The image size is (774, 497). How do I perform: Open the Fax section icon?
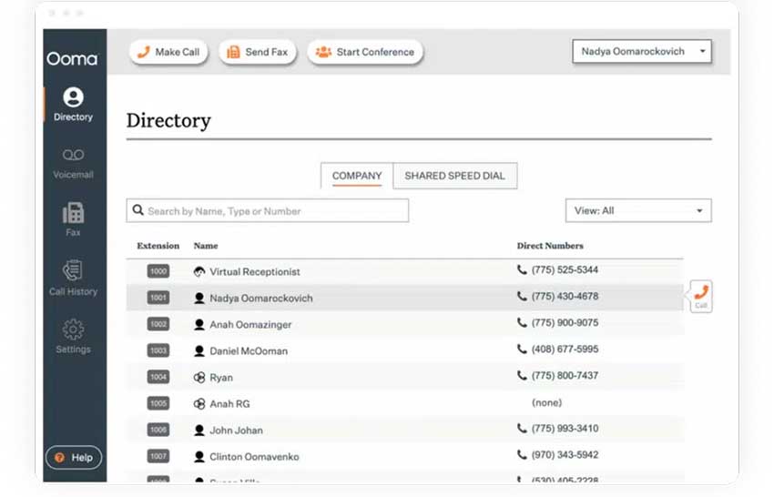pos(73,218)
